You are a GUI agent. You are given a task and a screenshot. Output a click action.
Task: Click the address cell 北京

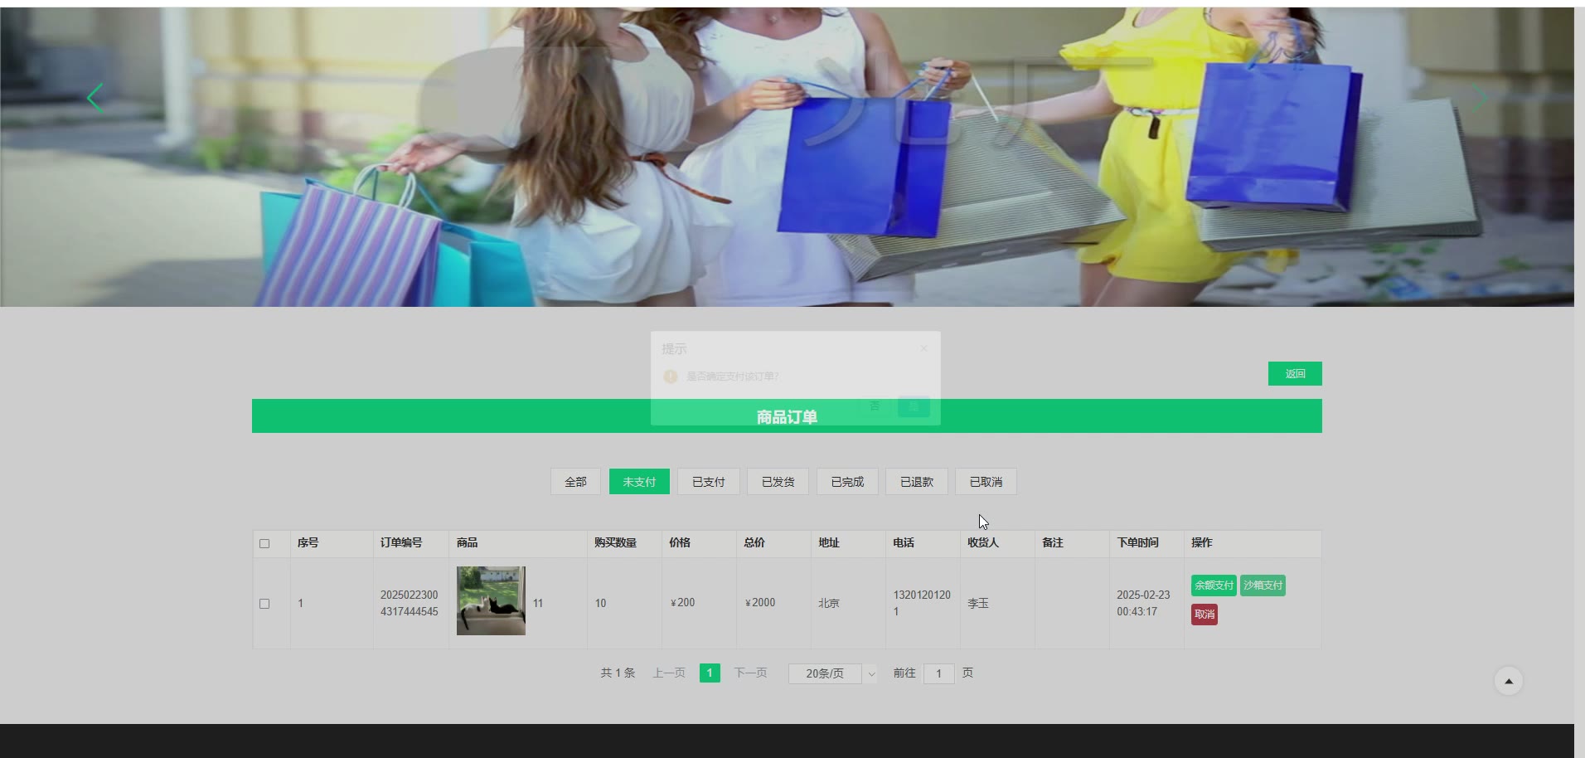pyautogui.click(x=829, y=603)
